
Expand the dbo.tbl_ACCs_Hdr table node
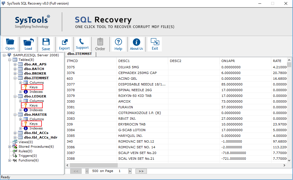(x=15, y=137)
